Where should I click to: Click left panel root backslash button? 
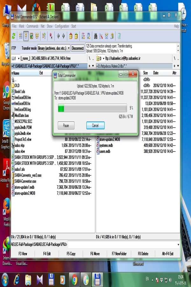click(89, 59)
